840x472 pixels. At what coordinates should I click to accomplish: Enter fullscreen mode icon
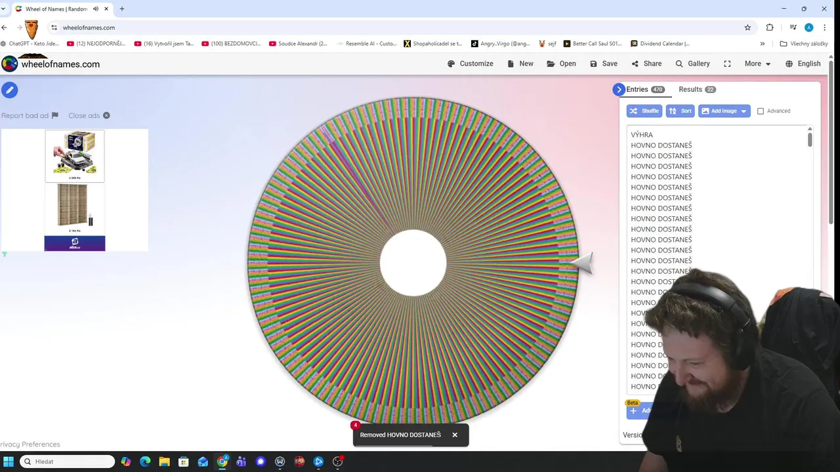coord(727,64)
